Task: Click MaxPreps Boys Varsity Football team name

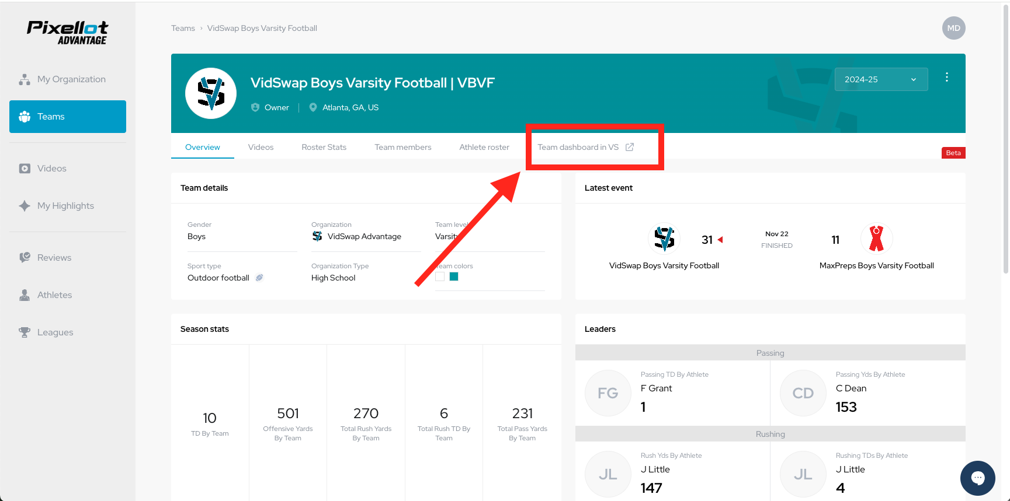Action: [876, 265]
